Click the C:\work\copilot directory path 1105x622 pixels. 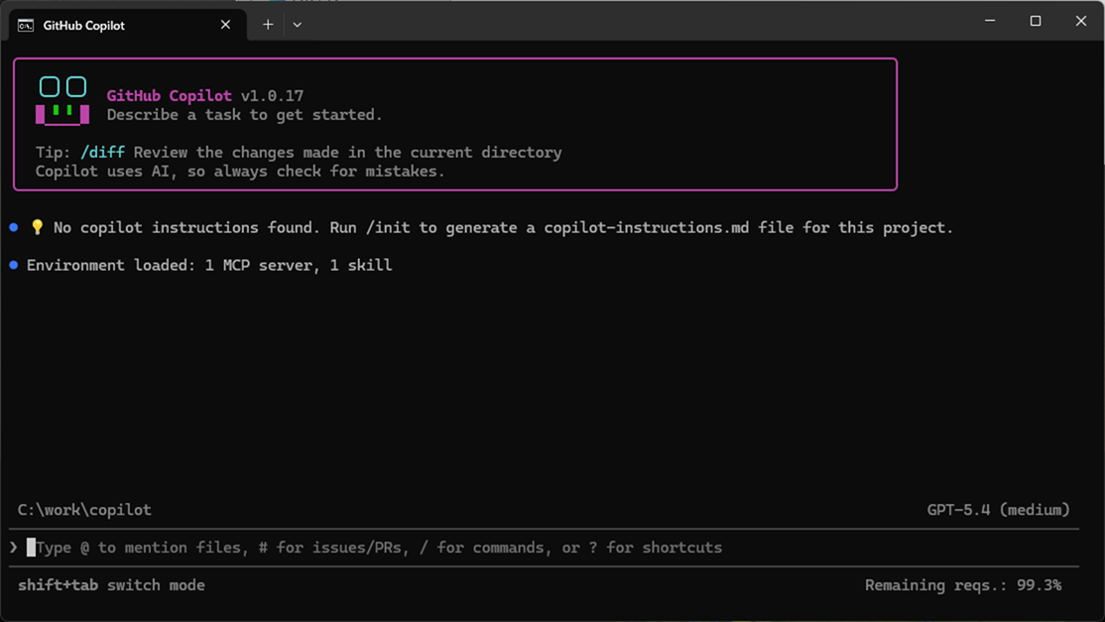pos(84,510)
